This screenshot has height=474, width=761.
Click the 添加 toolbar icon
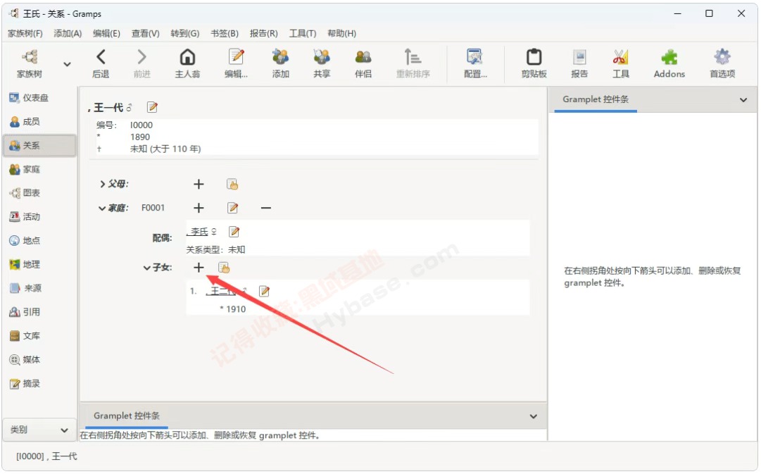tap(280, 63)
